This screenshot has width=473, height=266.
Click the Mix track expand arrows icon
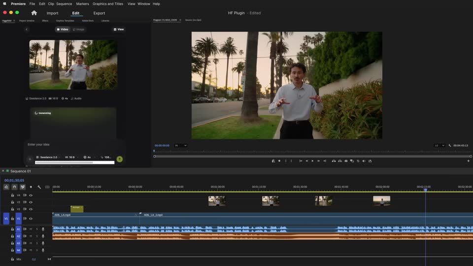(x=49, y=259)
